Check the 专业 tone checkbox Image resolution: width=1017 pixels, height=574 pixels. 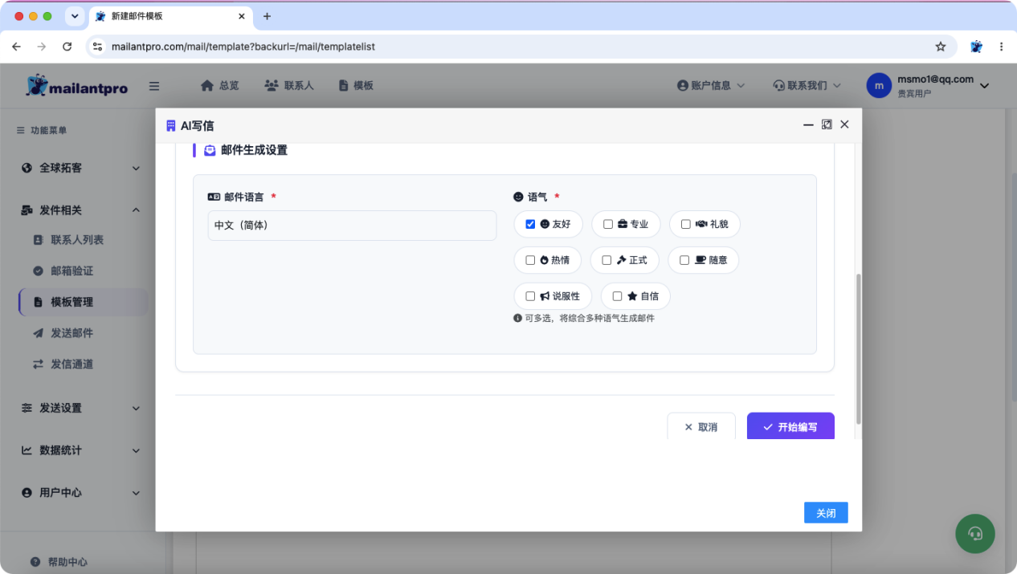pos(608,225)
